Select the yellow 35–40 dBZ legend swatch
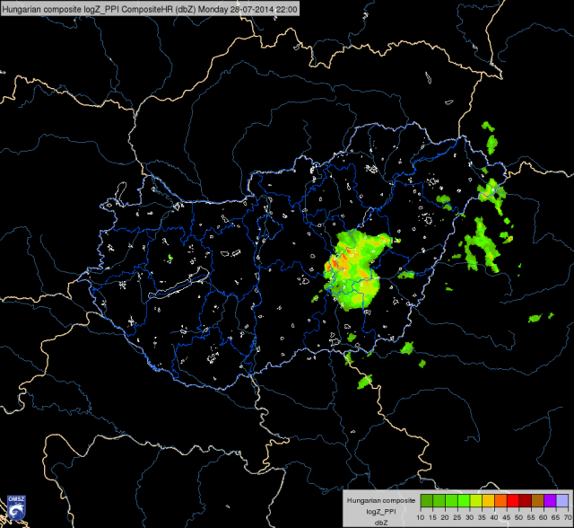 tap(488, 501)
